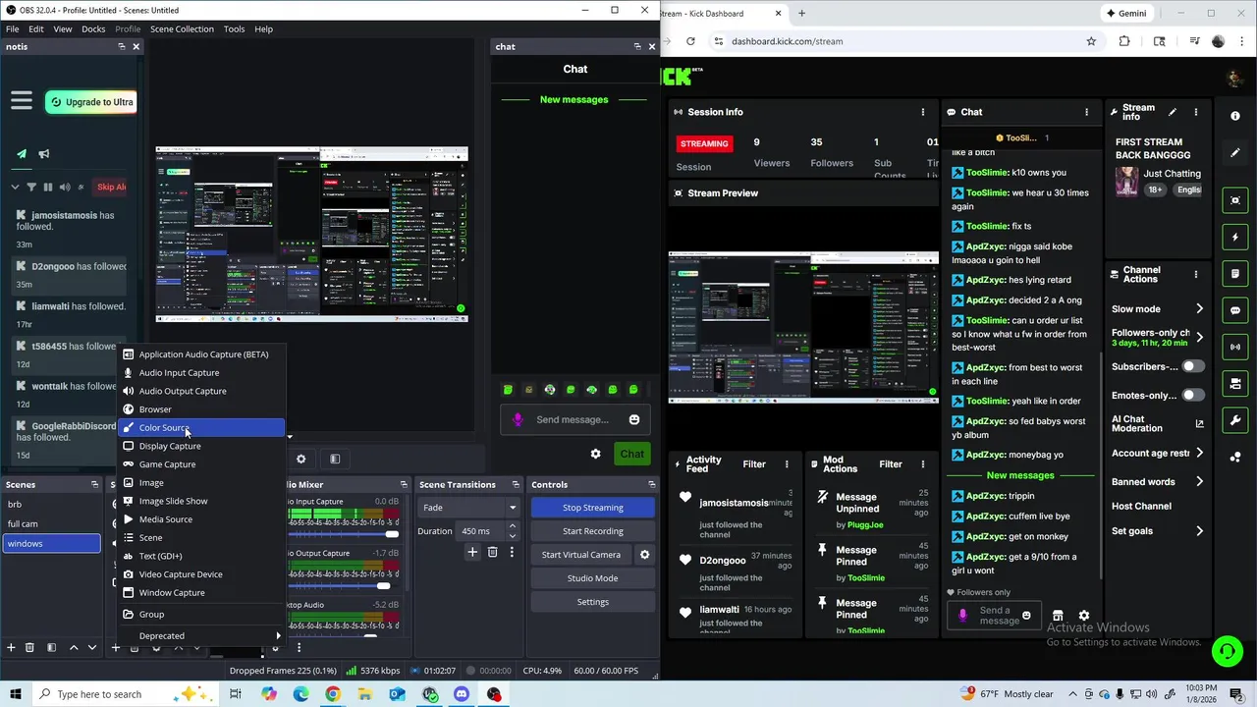Select Color Source in the add-source menu
1257x707 pixels.
pos(201,428)
